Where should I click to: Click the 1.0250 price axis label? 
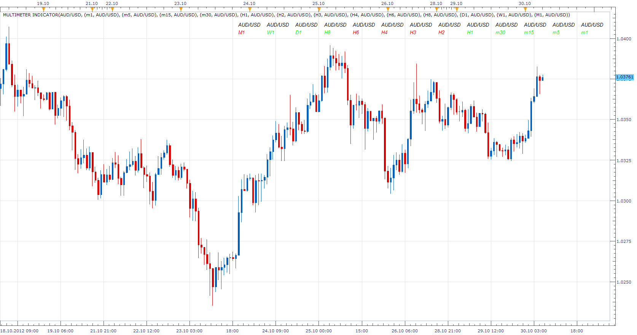624,282
